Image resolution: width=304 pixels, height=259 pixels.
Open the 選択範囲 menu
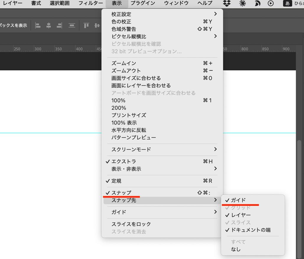(x=59, y=3)
